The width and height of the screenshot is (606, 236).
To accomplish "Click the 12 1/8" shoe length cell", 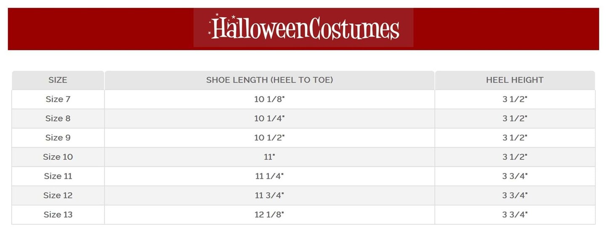I will (269, 215).
